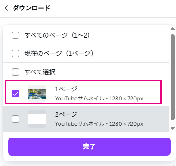
Task: Select the 現在のページ（1ページ）label
Action: (59, 53)
